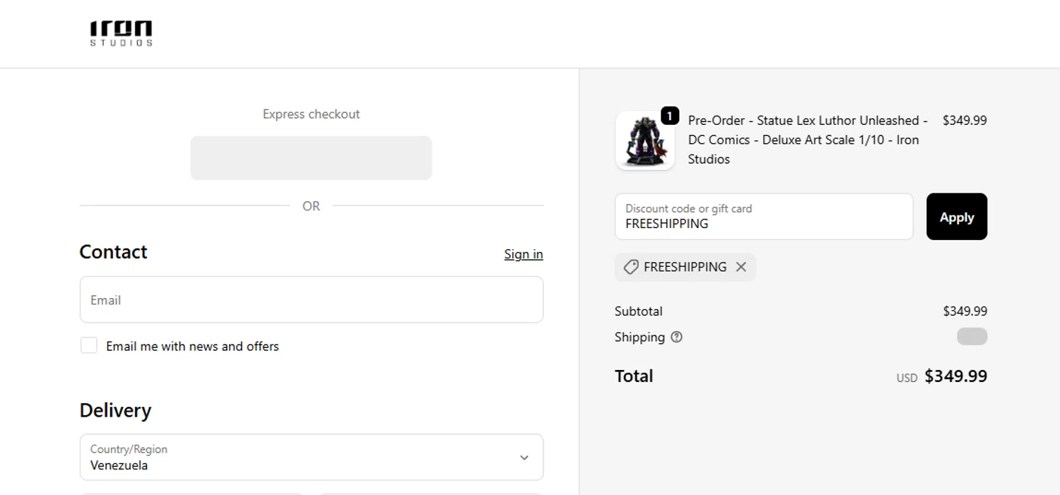Click the discount tag icon beside FREESHIPPING

(630, 267)
